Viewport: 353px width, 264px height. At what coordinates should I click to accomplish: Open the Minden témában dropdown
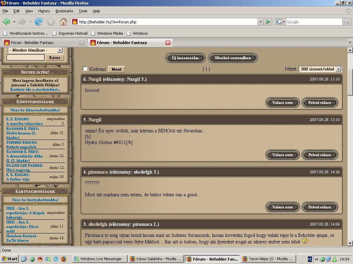pos(59,50)
